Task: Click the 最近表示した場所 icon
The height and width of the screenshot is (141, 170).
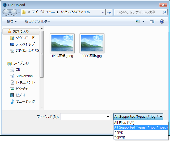Action: 12,51
